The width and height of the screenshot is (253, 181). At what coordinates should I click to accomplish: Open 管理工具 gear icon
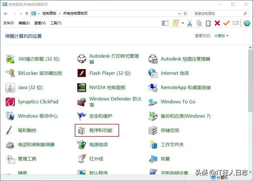click(10, 159)
